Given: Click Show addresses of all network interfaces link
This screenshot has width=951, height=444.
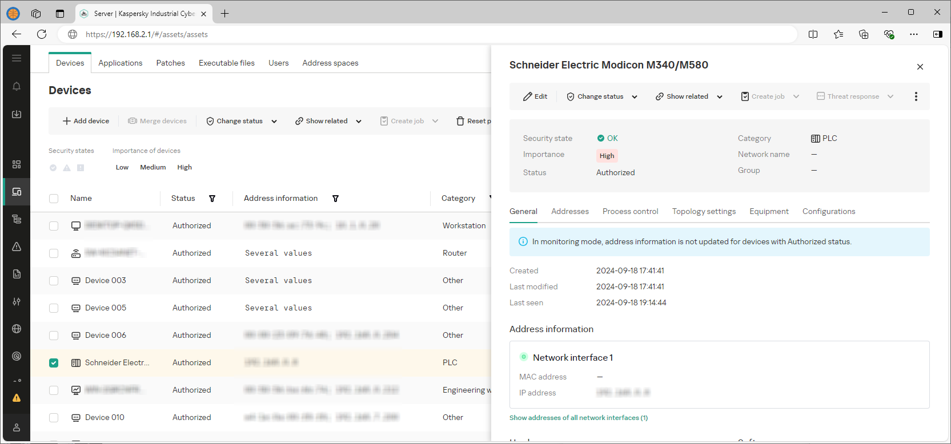Looking at the screenshot, I should click(x=578, y=418).
